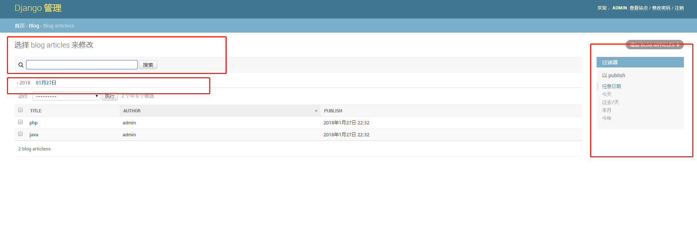Open the action dropdown menu
This screenshot has height=240, width=697.
point(66,96)
